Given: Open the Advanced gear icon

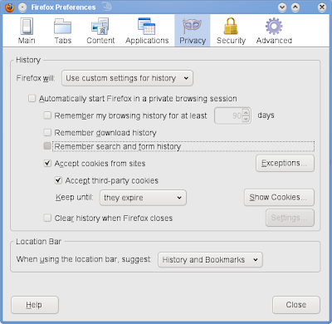Looking at the screenshot, I should (274, 26).
